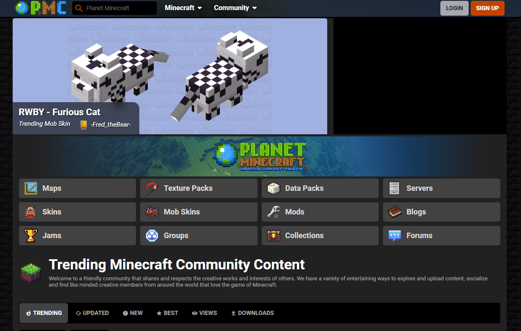
Task: Open the Mods category
Action: pyautogui.click(x=320, y=212)
